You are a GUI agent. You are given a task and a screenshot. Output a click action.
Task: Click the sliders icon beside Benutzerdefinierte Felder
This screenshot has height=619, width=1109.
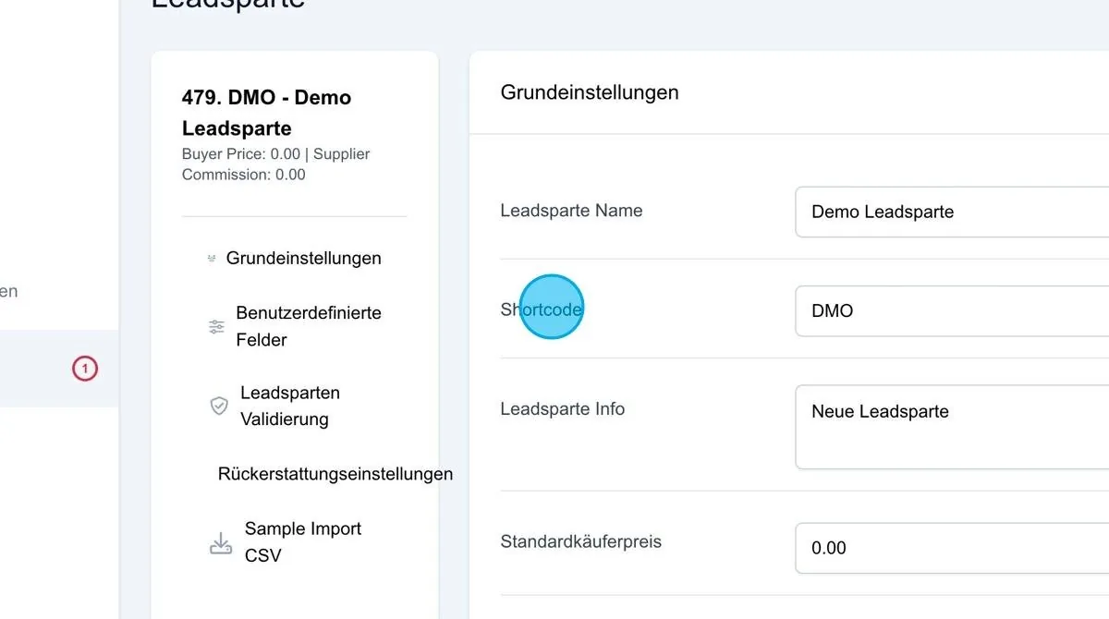pos(217,326)
